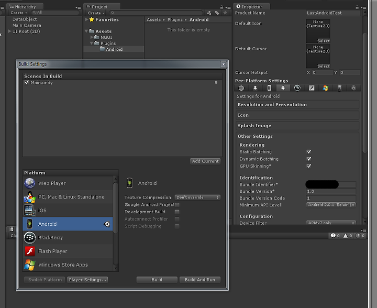Uncheck Main.unity scene in build list
This screenshot has height=308, width=377.
point(27,82)
